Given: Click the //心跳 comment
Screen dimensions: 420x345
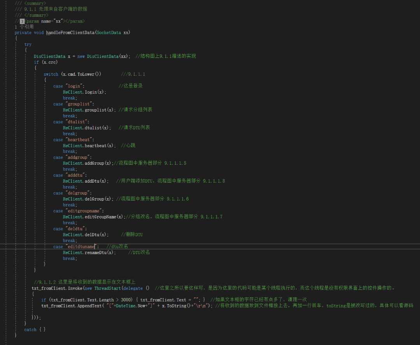Looking at the screenshot, I should click(x=128, y=146).
